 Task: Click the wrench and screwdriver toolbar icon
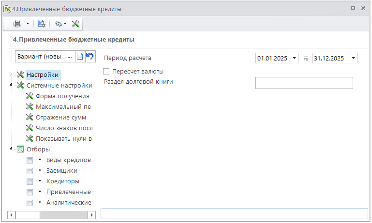click(75, 23)
